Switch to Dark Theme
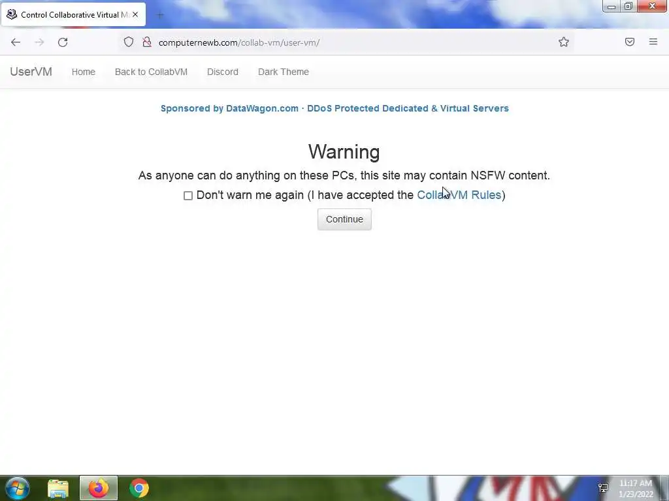This screenshot has width=669, height=501. coord(284,72)
